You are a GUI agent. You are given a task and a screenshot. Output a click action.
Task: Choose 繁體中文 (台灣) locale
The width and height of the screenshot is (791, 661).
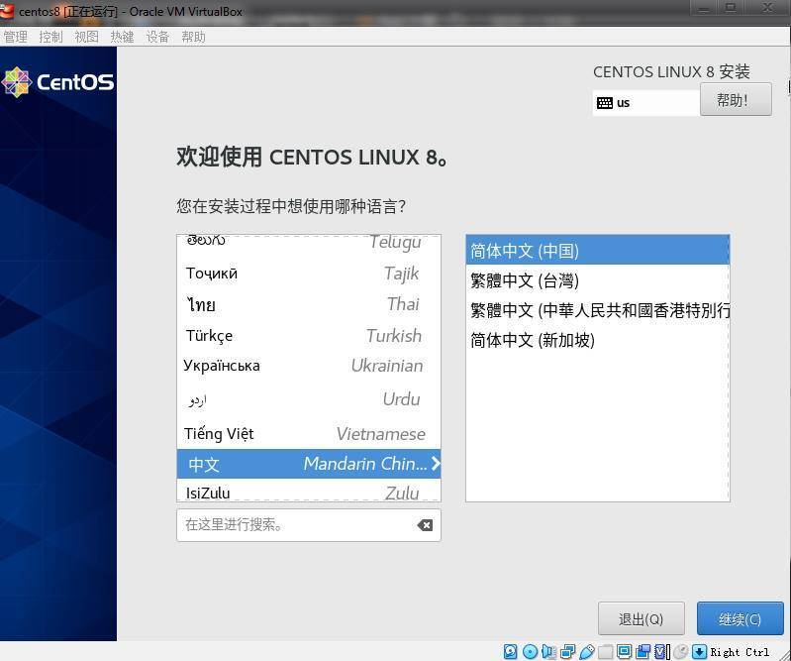click(597, 280)
